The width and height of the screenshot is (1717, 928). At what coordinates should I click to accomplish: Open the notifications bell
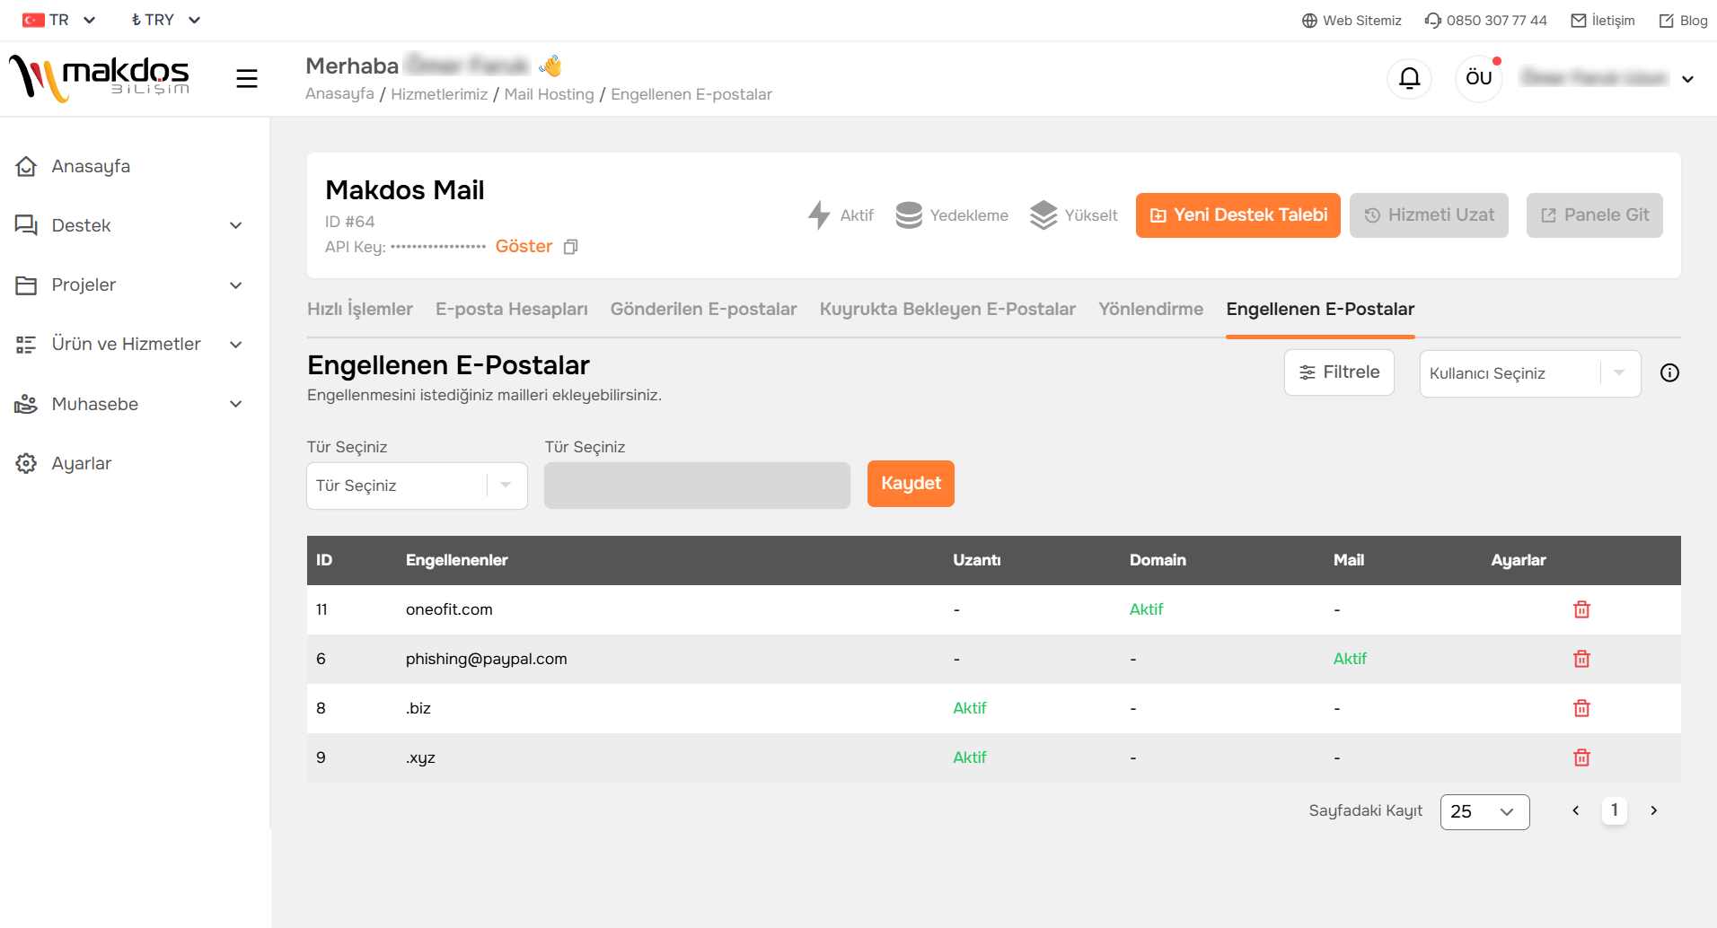coord(1410,79)
